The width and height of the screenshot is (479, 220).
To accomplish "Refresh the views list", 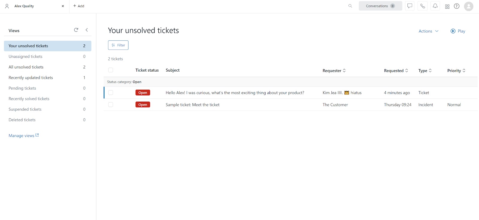I will 76,30.
